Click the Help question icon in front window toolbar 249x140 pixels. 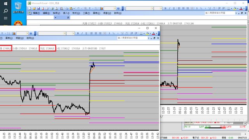pyautogui.click(x=31, y=33)
